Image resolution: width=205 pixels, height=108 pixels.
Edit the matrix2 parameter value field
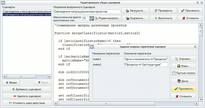click(146, 65)
